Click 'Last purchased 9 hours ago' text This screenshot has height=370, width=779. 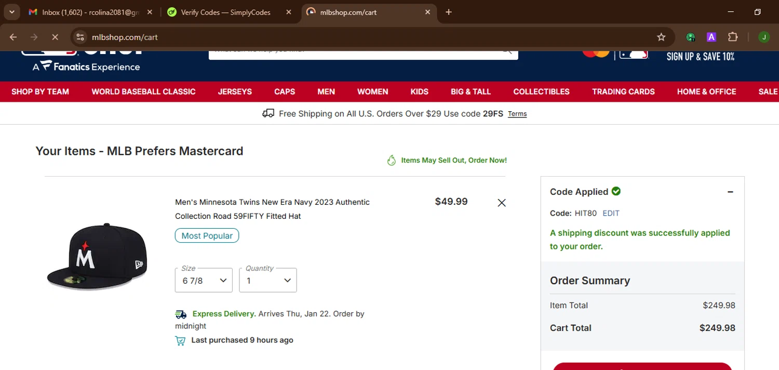pyautogui.click(x=242, y=340)
